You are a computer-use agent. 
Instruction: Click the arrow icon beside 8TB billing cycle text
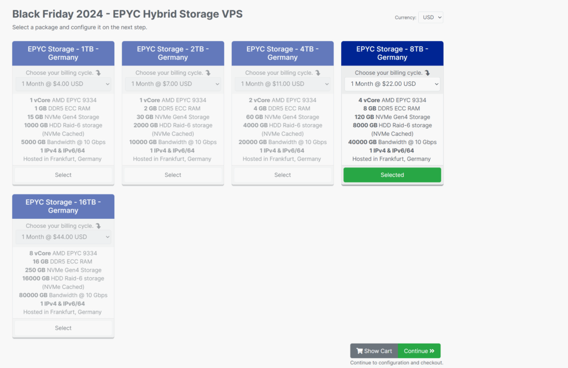coord(428,73)
